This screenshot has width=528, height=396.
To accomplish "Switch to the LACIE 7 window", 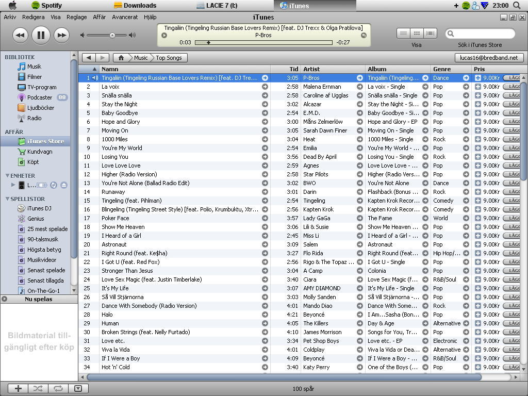I will point(217,5).
